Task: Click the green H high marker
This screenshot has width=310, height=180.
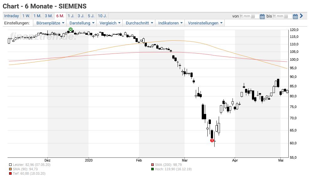Action: [71, 29]
